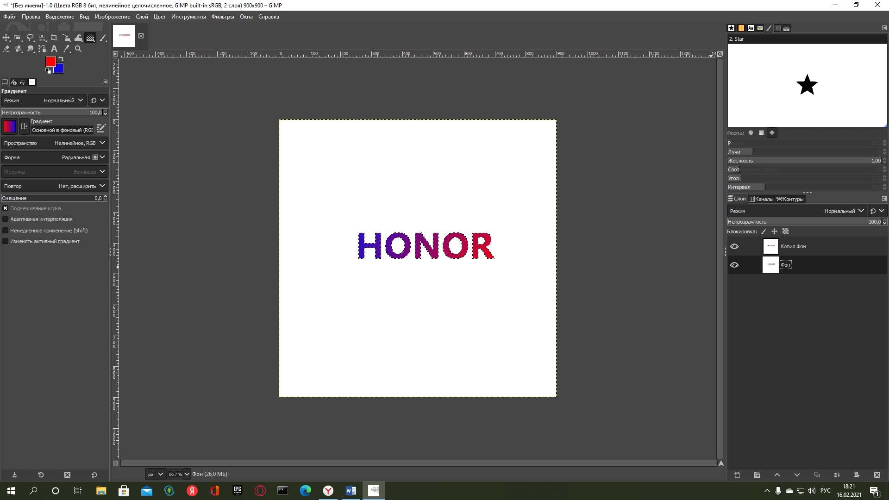Screen dimensions: 889x500
Task: Open the layer Режим dropdown showing Нормальный
Action: tap(796, 211)
